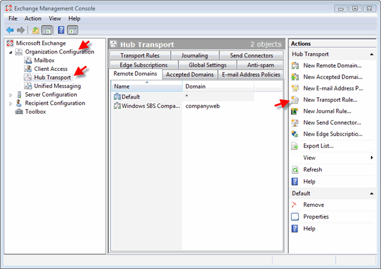Click the New E-mail Address Policy icon
The height and width of the screenshot is (269, 381).
coord(295,88)
